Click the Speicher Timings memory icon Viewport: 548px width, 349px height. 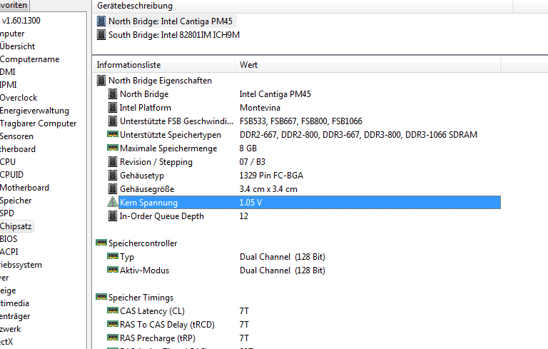(x=101, y=298)
